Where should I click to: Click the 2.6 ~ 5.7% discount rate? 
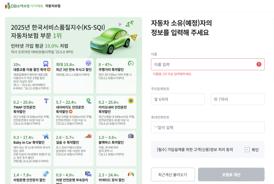coord(65,138)
